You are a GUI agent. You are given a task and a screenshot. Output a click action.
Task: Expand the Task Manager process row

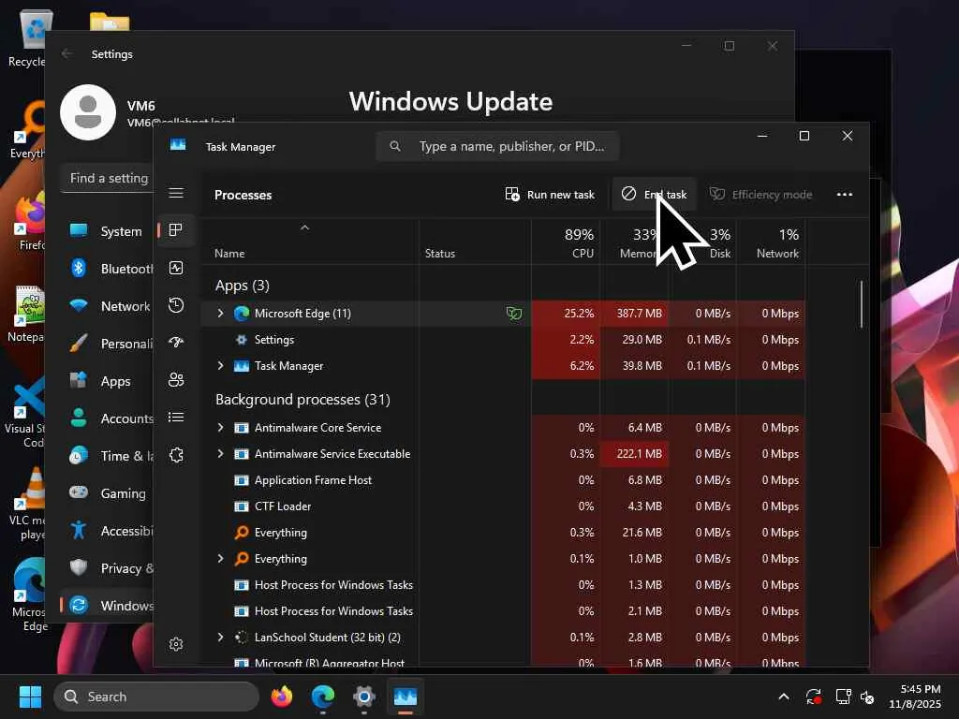221,366
